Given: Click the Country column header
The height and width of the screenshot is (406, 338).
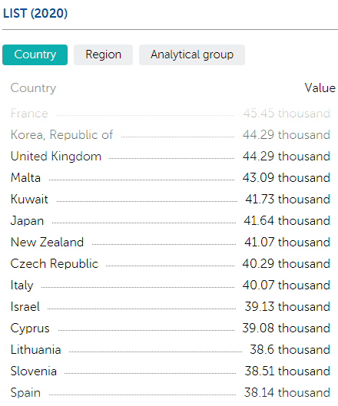Looking at the screenshot, I should pos(33,88).
